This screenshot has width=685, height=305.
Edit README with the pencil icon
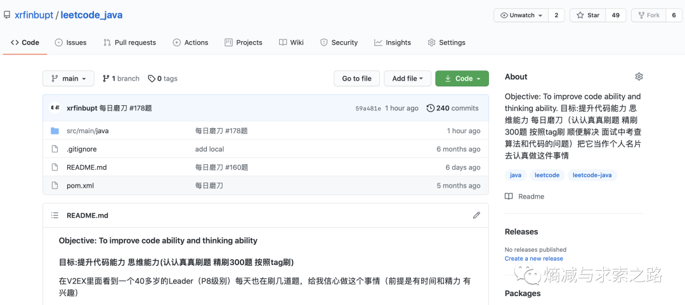(x=476, y=215)
